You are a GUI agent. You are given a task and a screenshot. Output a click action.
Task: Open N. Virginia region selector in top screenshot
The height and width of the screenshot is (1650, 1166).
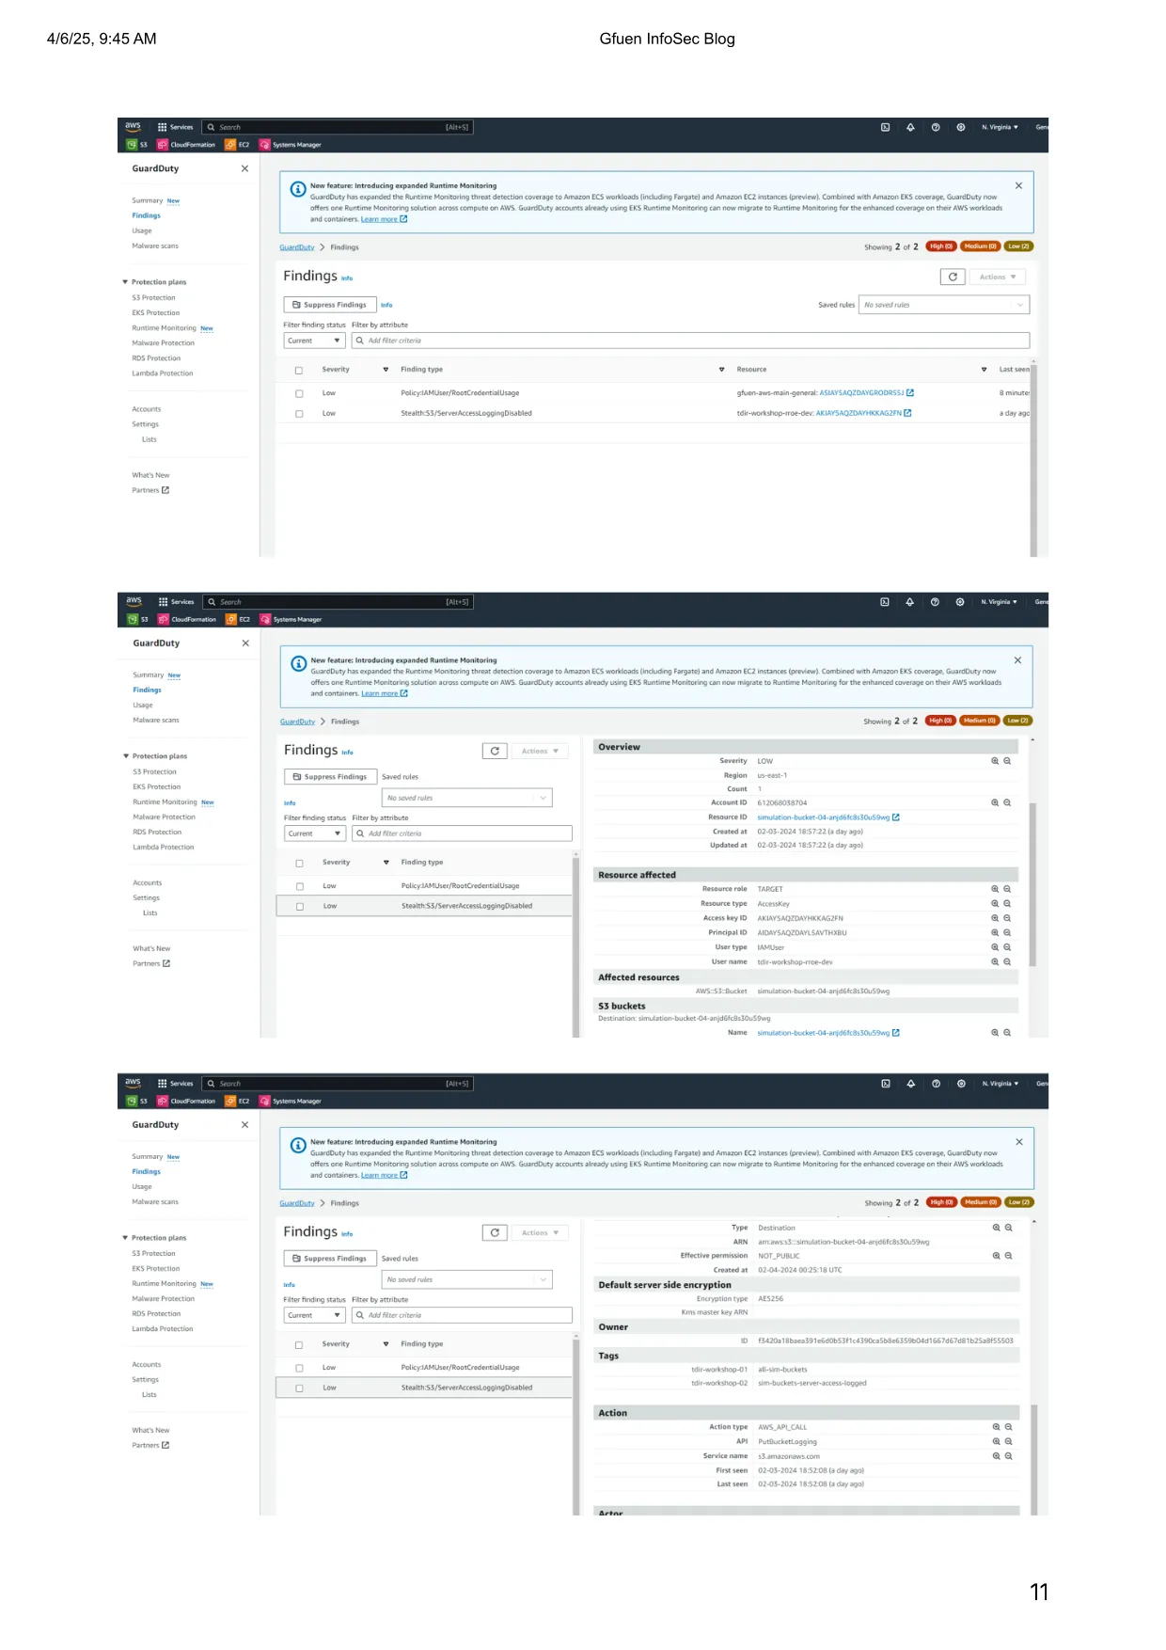(x=1000, y=127)
